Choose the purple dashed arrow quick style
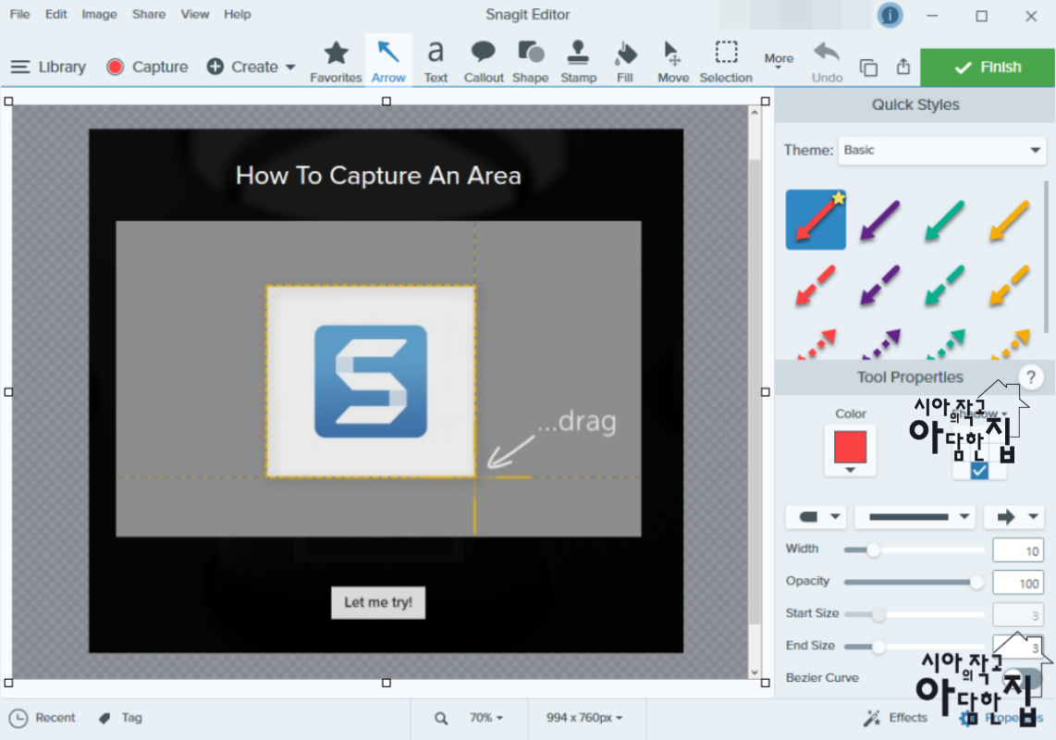This screenshot has height=740, width=1056. [x=879, y=285]
